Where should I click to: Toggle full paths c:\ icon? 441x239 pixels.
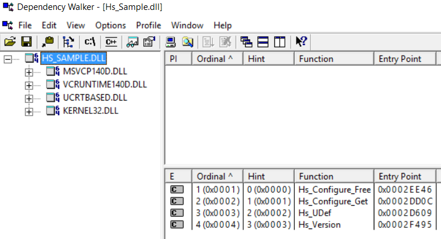pyautogui.click(x=90, y=42)
